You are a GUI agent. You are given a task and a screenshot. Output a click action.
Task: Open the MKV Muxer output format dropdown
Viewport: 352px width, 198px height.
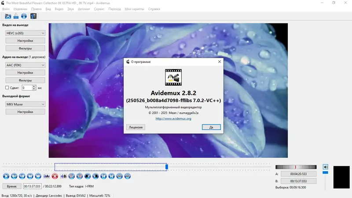25,104
